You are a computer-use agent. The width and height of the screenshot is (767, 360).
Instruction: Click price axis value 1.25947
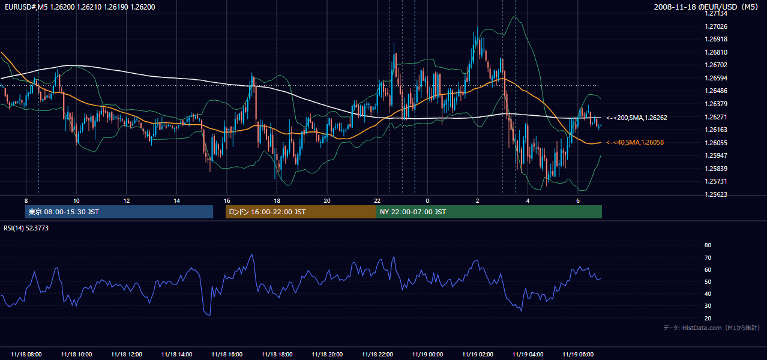[715, 155]
